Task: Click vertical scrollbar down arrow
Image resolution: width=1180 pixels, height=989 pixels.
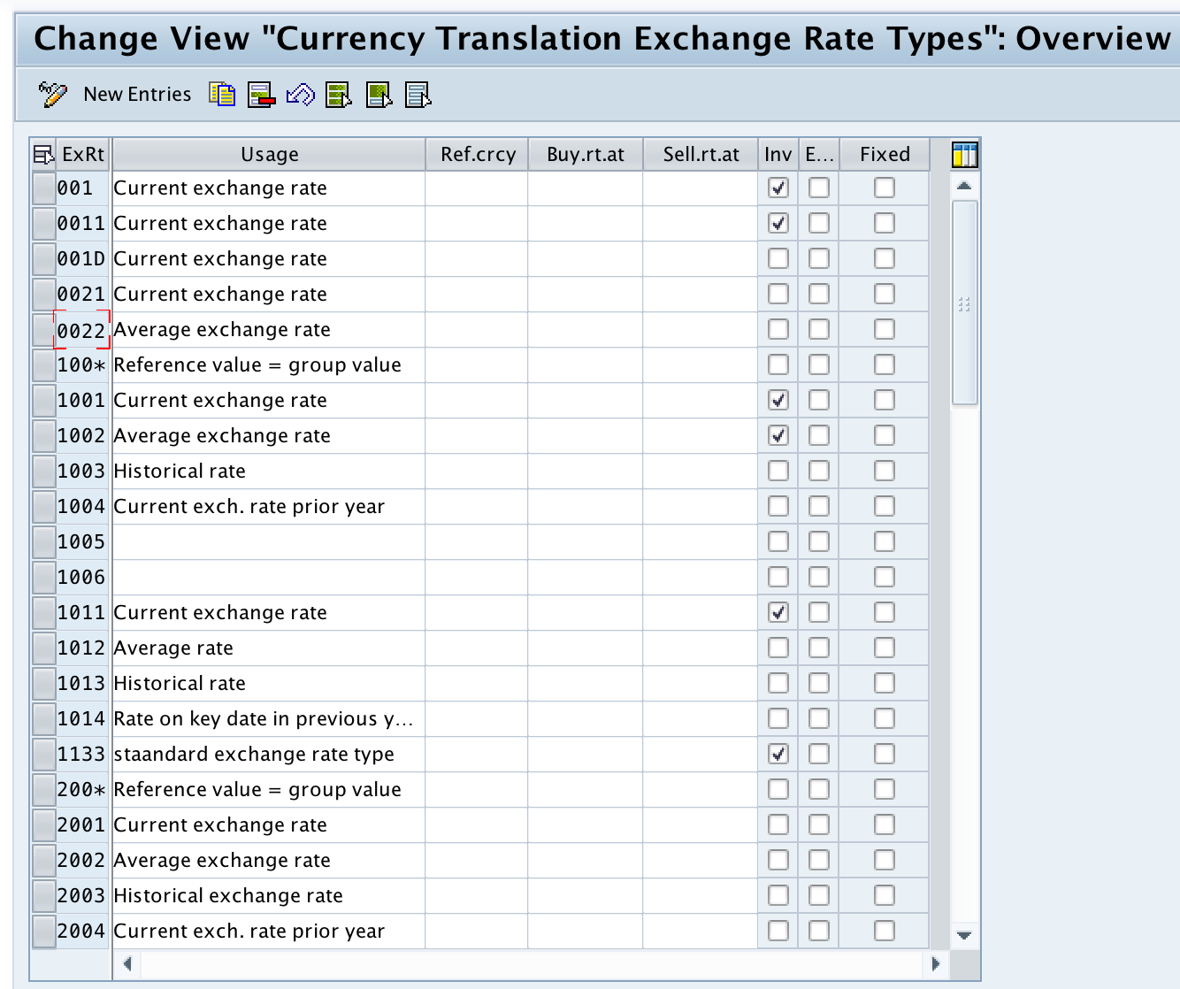Action: (964, 935)
